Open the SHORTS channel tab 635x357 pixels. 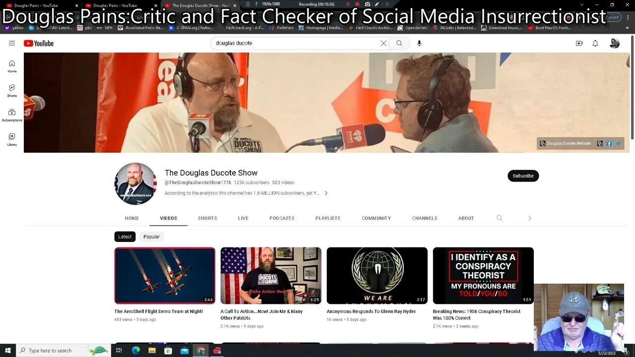(207, 218)
